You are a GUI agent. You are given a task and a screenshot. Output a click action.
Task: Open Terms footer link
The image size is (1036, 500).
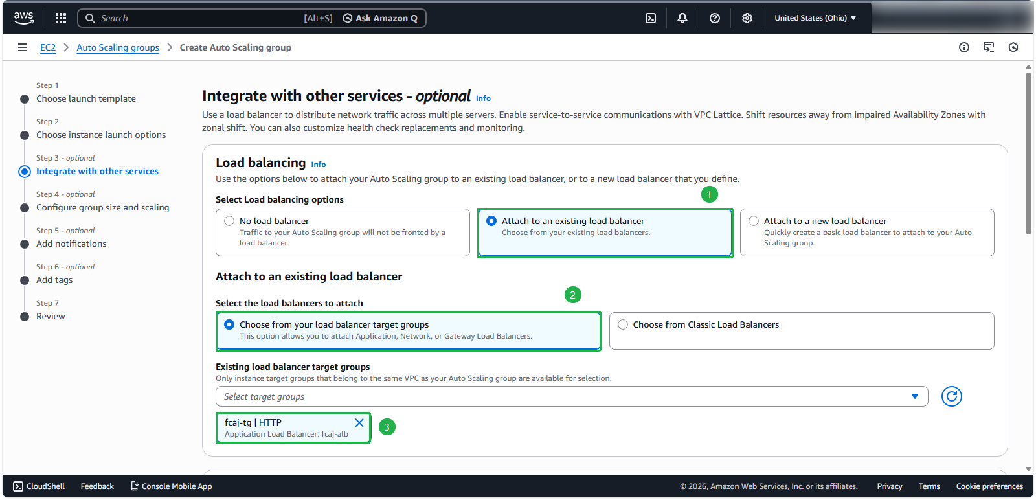(x=929, y=486)
